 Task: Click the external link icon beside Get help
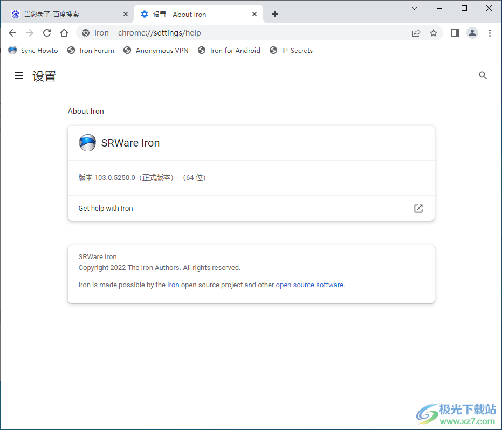point(418,209)
